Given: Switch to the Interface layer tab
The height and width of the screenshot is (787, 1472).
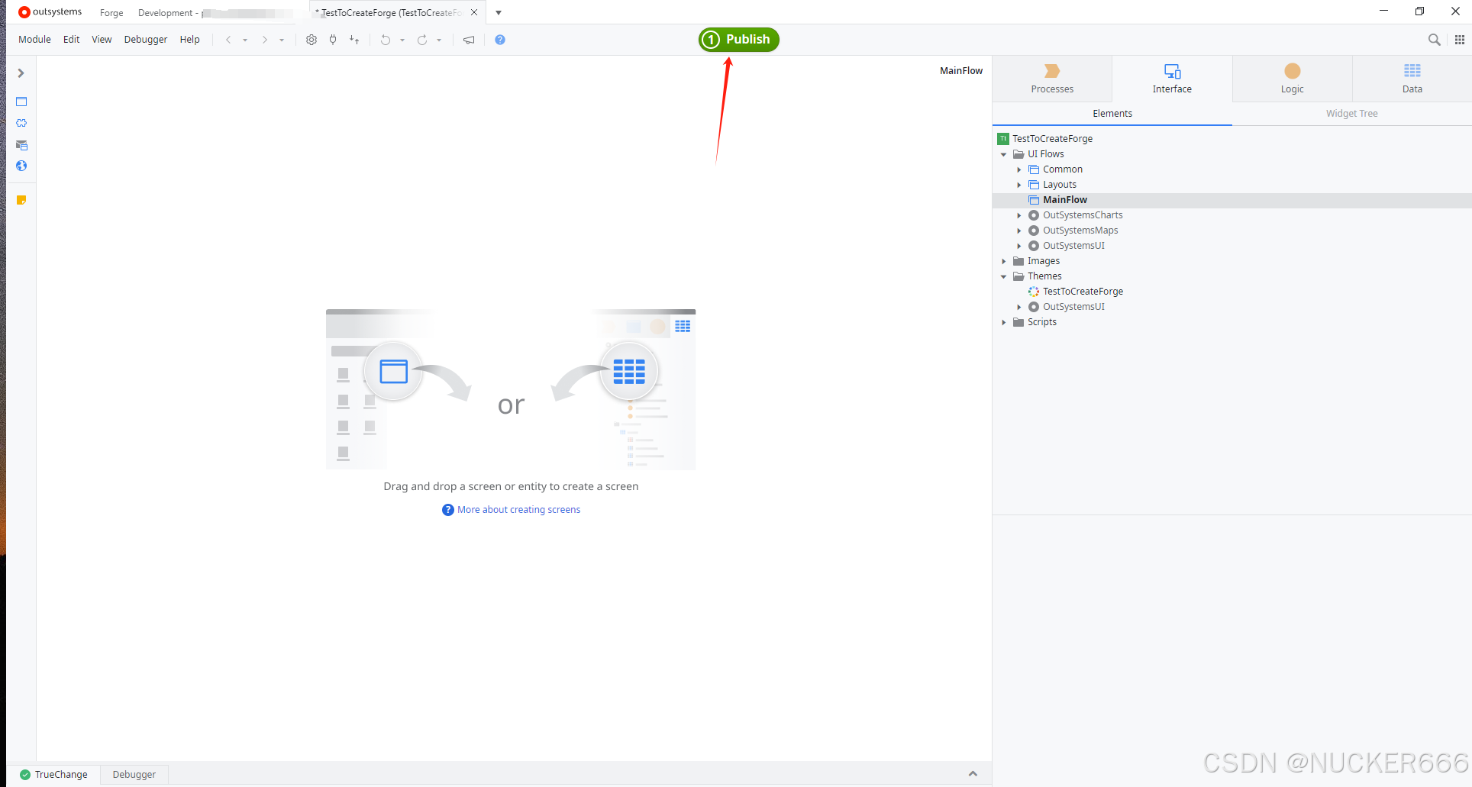Looking at the screenshot, I should click(1172, 79).
